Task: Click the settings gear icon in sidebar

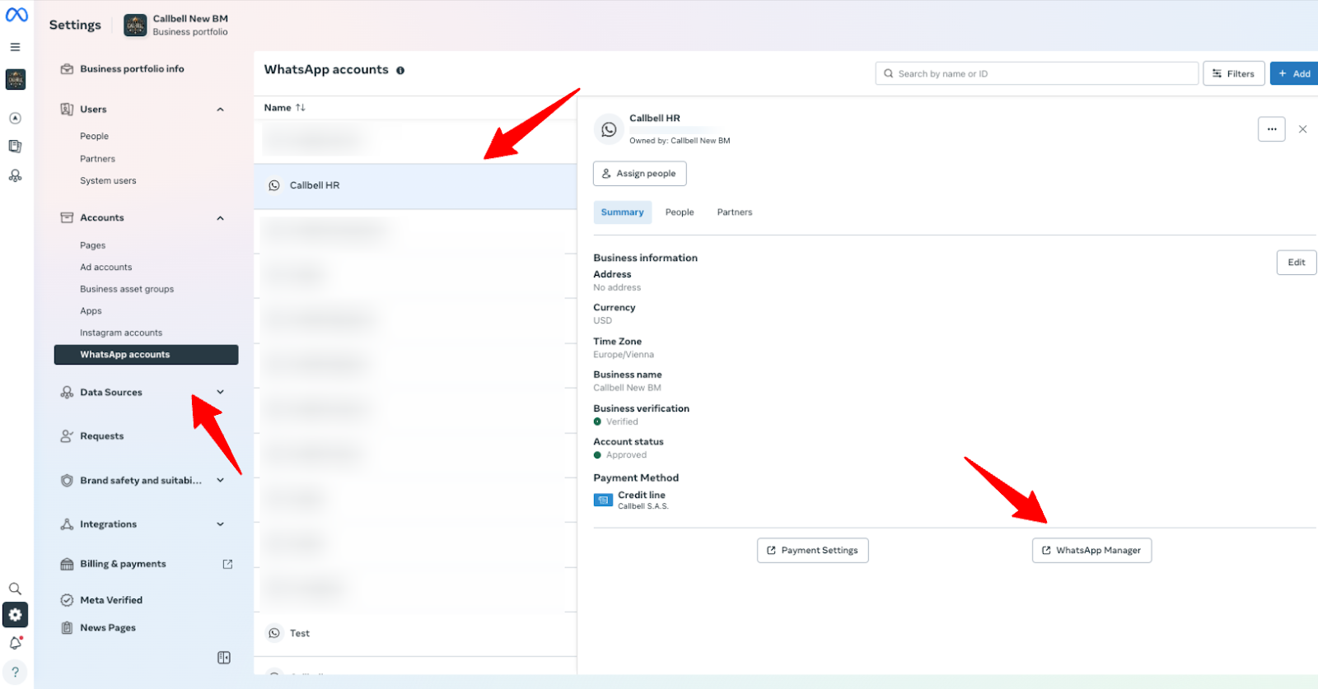Action: pos(15,615)
